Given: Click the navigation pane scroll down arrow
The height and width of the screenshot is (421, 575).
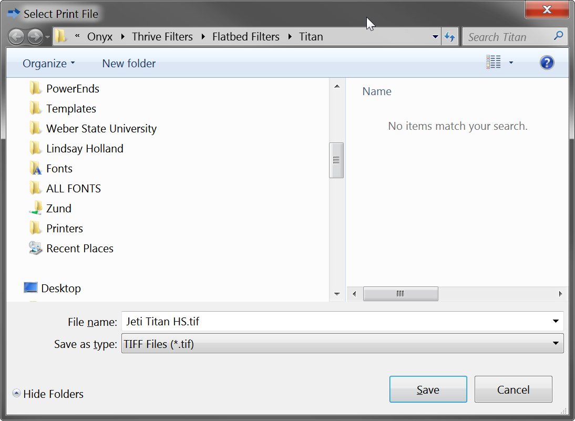Looking at the screenshot, I should [337, 294].
